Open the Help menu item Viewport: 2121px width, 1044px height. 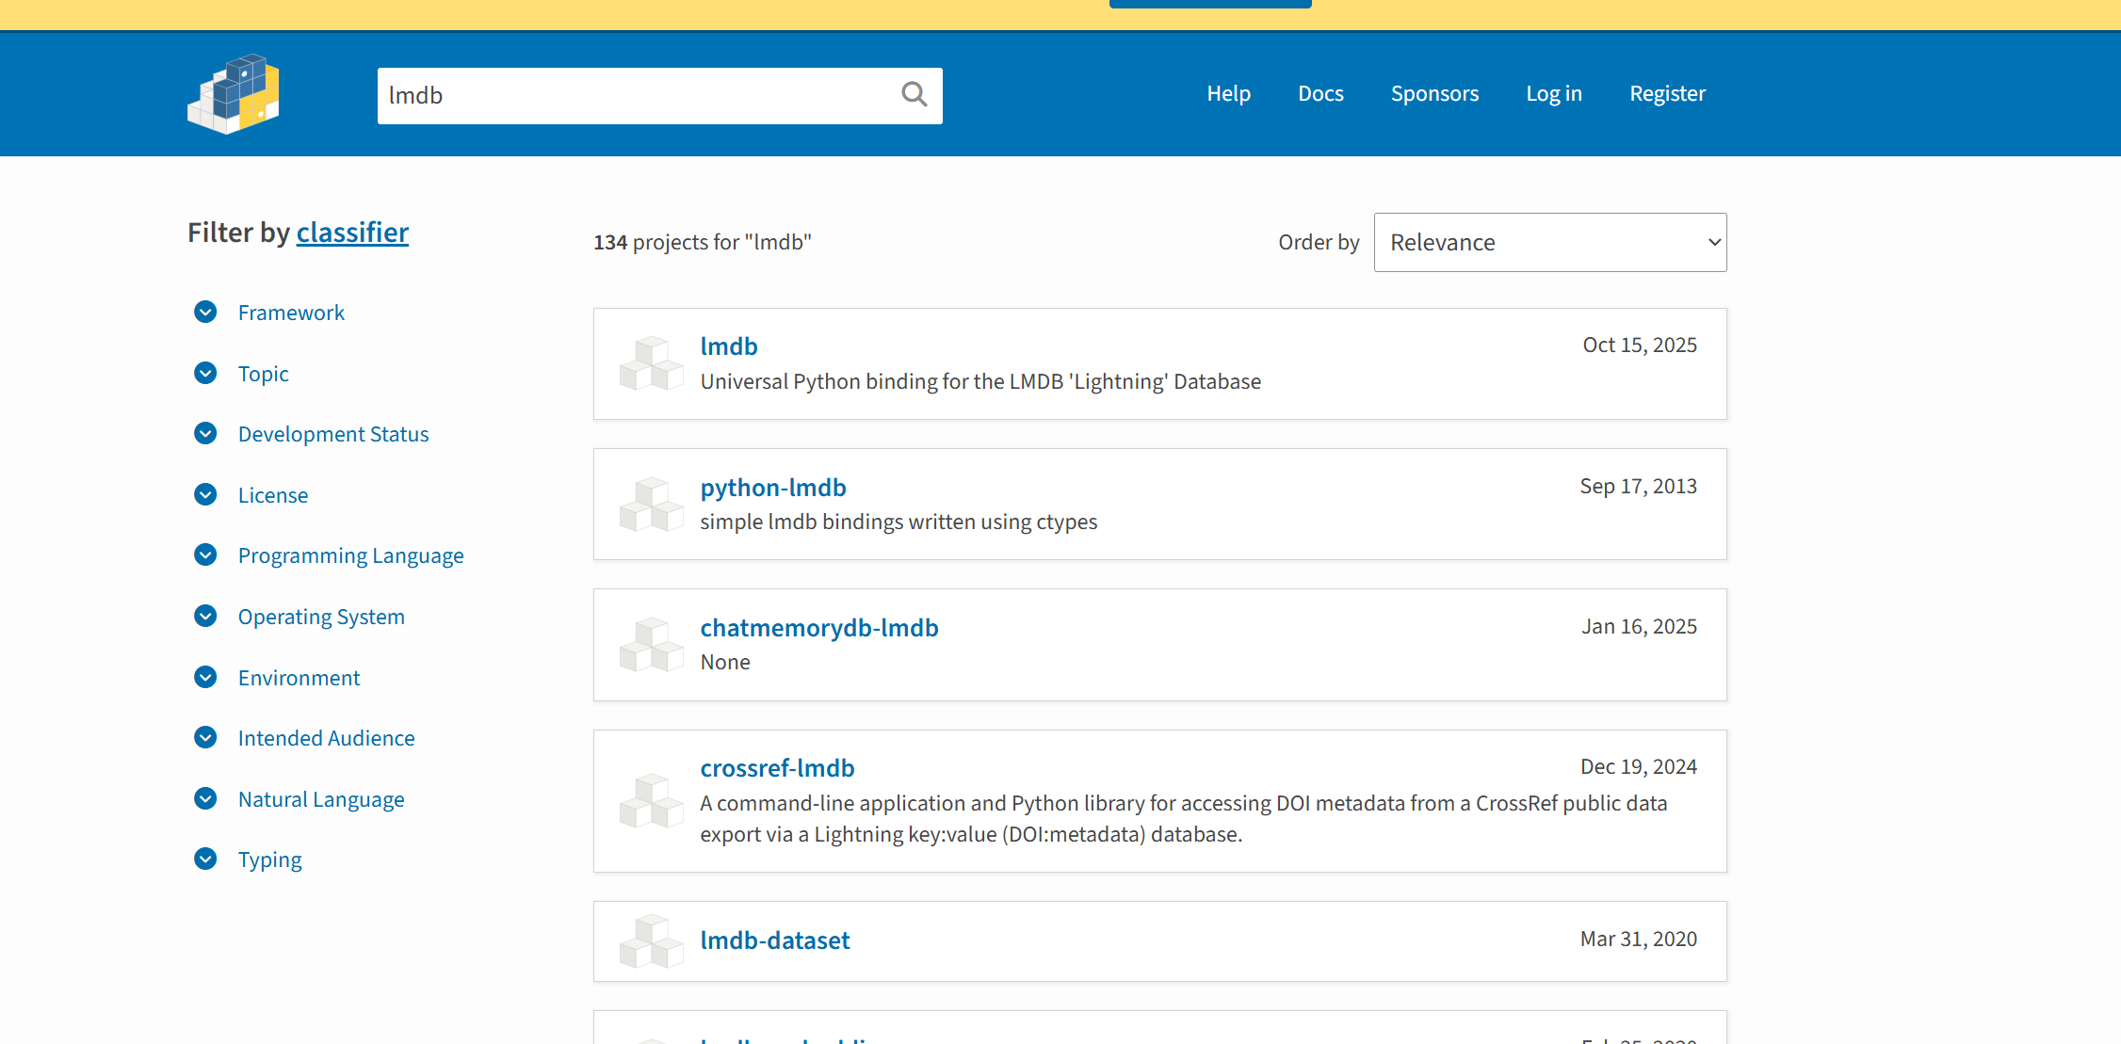(x=1228, y=94)
